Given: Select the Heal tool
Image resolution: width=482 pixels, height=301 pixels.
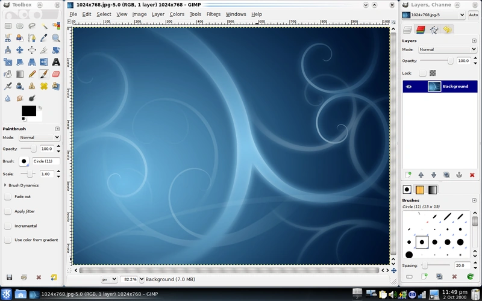Looking at the screenshot, I should coord(44,86).
